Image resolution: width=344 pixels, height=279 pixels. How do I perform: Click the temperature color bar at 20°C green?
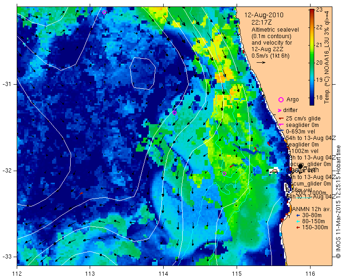click(312, 63)
